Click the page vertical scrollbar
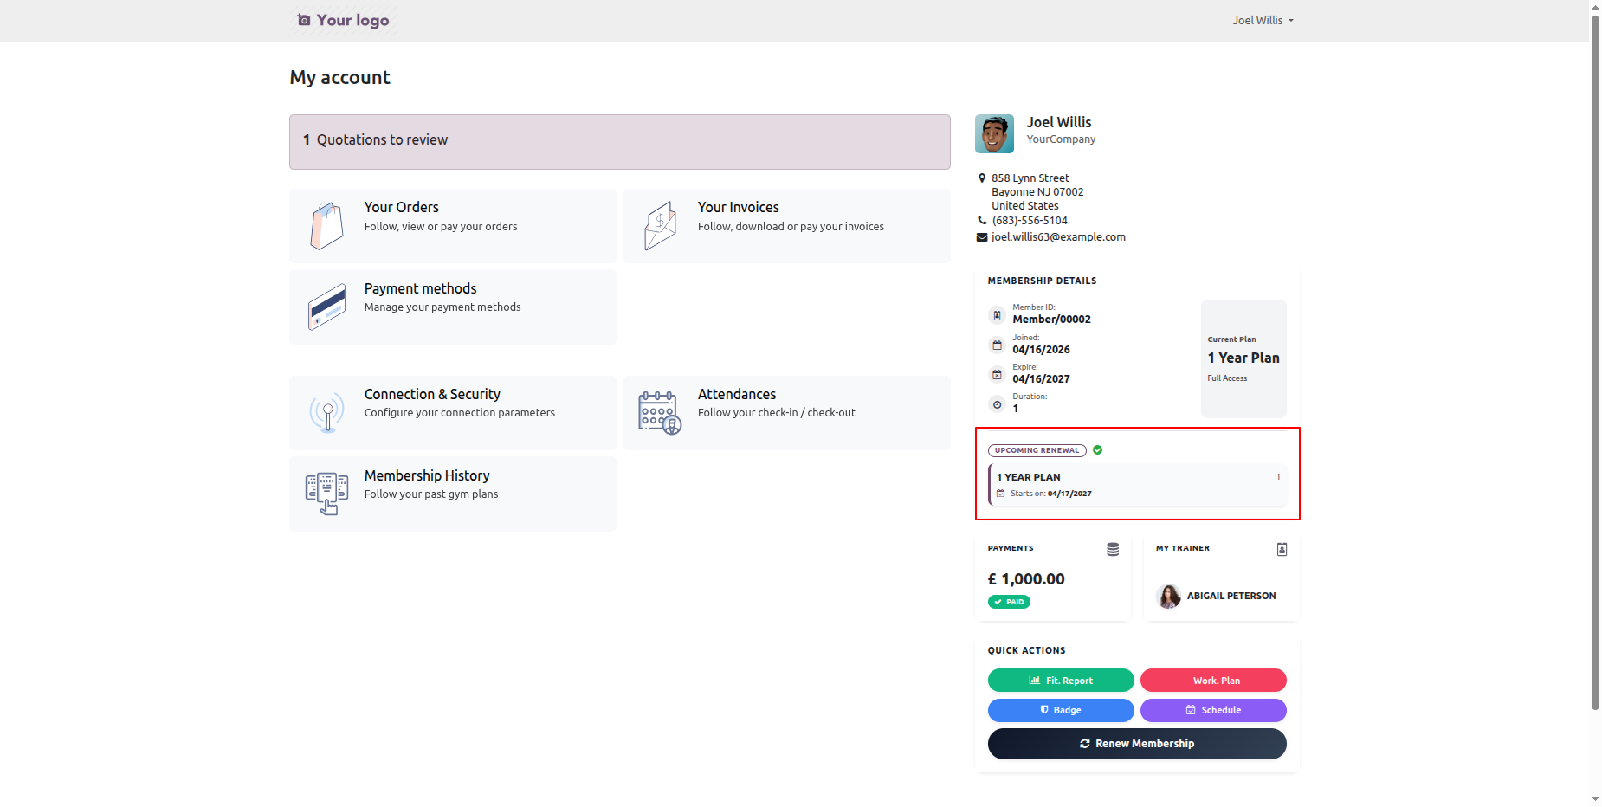The width and height of the screenshot is (1602, 807). click(x=1595, y=362)
